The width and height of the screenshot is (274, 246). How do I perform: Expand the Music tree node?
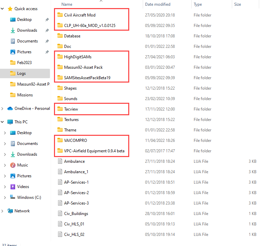coord(5,165)
